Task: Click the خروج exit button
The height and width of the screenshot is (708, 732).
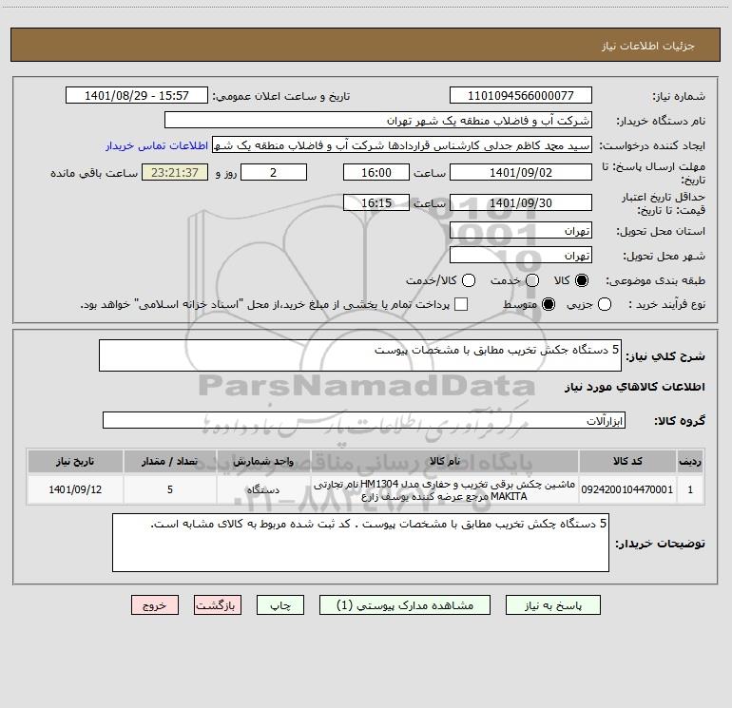Action: point(155,604)
